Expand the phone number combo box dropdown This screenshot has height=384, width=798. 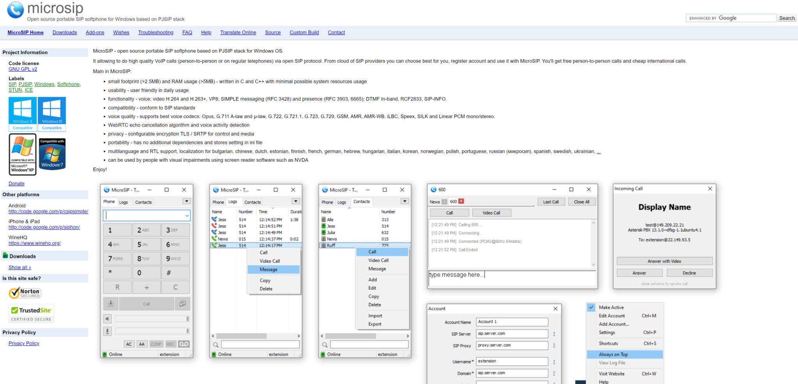187,216
